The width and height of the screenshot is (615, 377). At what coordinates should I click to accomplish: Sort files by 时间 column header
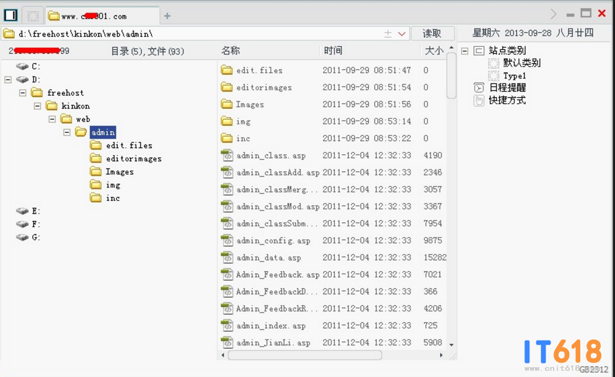(x=333, y=51)
